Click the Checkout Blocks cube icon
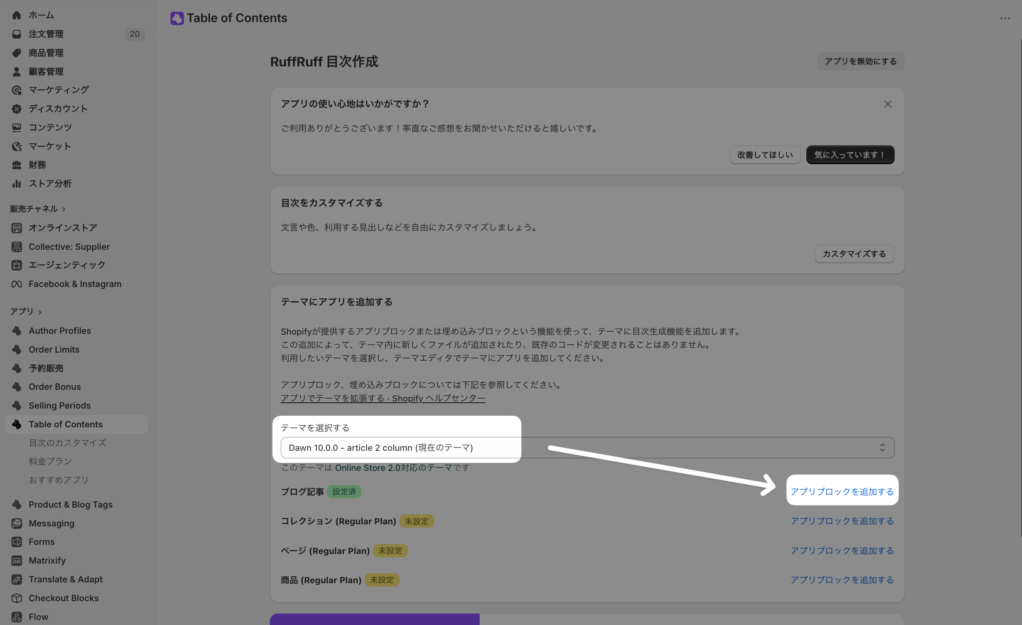Screen dimensions: 1022x625 17,598
